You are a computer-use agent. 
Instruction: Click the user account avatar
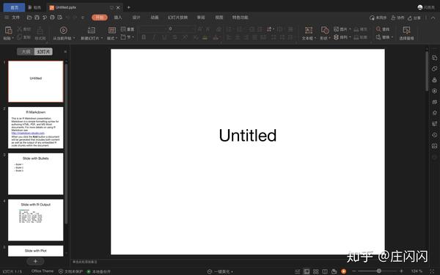[x=420, y=7]
